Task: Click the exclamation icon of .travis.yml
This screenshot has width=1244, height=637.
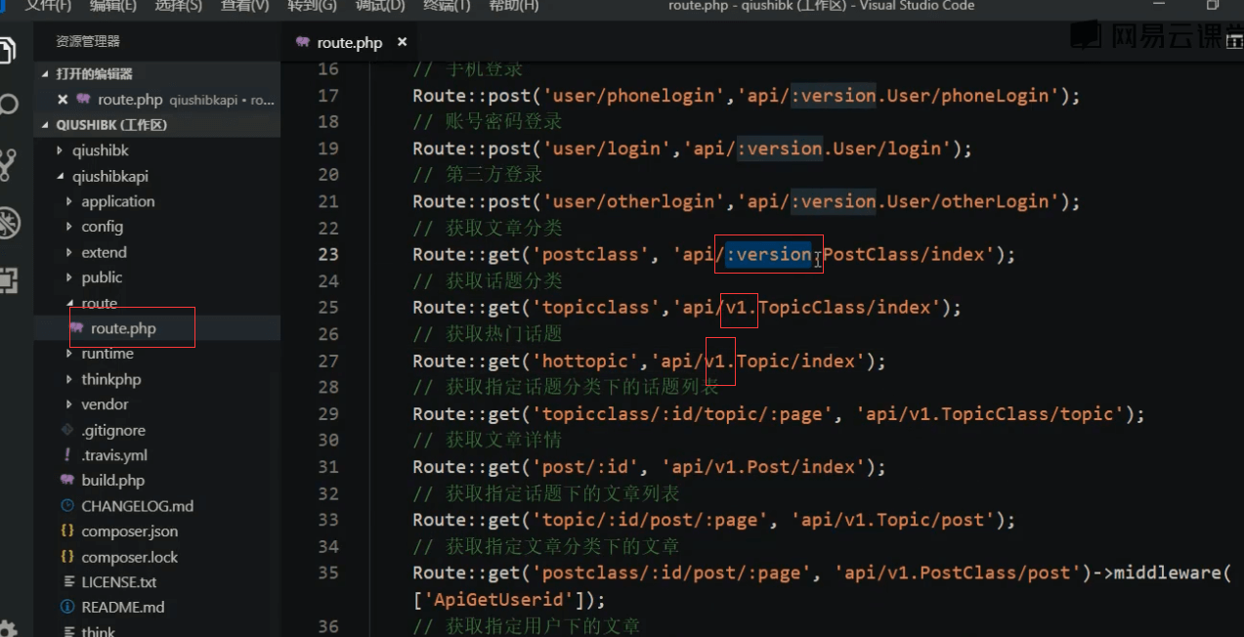Action: coord(66,455)
